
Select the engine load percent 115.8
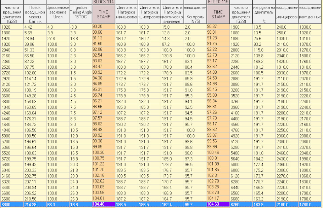click(264, 50)
